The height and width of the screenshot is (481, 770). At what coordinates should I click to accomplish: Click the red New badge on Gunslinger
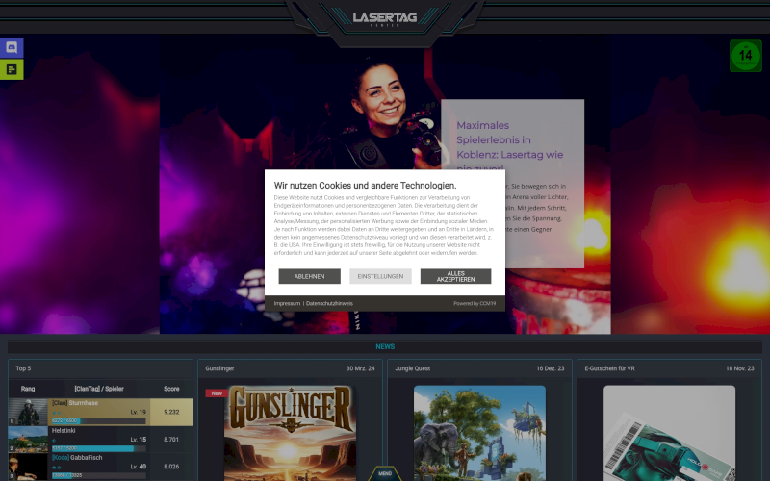coord(215,392)
